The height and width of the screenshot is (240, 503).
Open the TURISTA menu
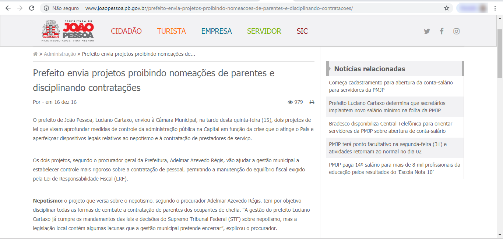click(171, 31)
